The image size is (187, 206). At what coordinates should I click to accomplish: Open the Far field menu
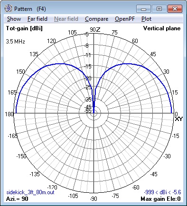click(37, 19)
